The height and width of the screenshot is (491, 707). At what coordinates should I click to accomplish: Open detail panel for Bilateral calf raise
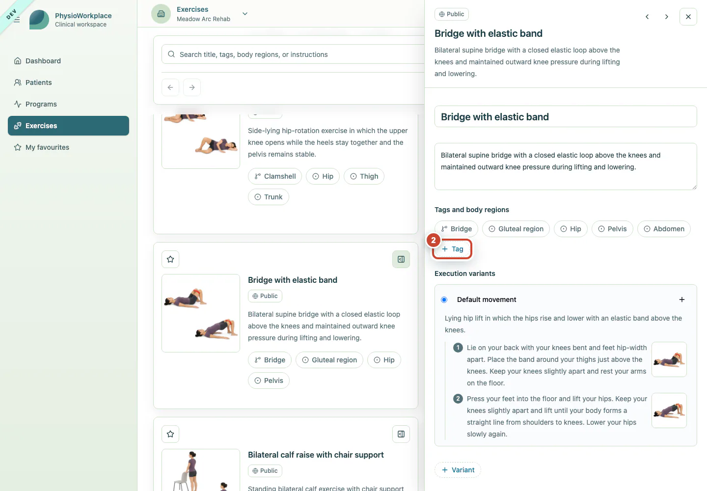tap(401, 434)
